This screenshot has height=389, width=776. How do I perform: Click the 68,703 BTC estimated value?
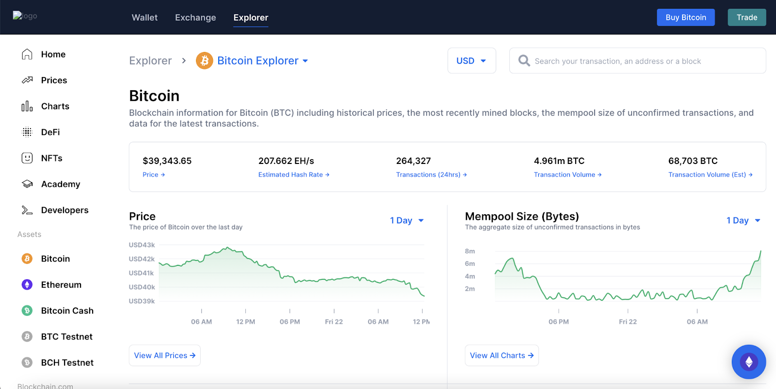pos(693,161)
